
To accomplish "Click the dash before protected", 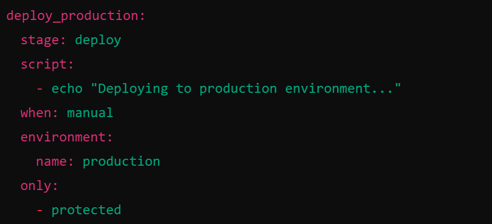I will tap(39, 210).
